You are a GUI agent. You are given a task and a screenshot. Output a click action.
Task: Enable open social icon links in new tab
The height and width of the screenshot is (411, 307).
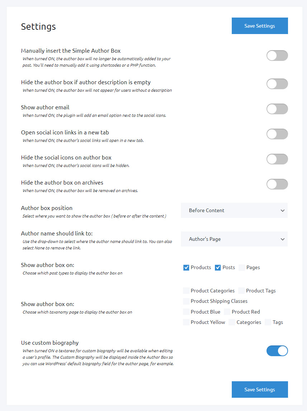pyautogui.click(x=277, y=134)
